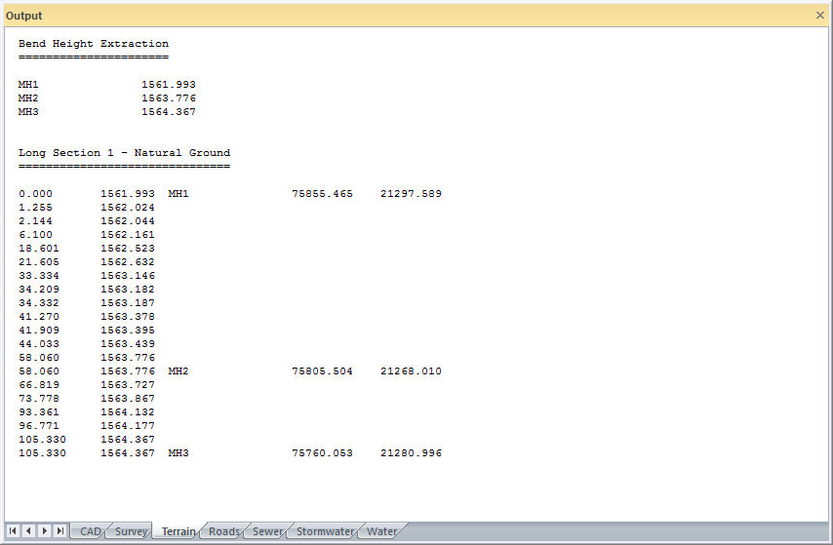Switch to the Sewer tab
The image size is (833, 545).
tap(267, 532)
